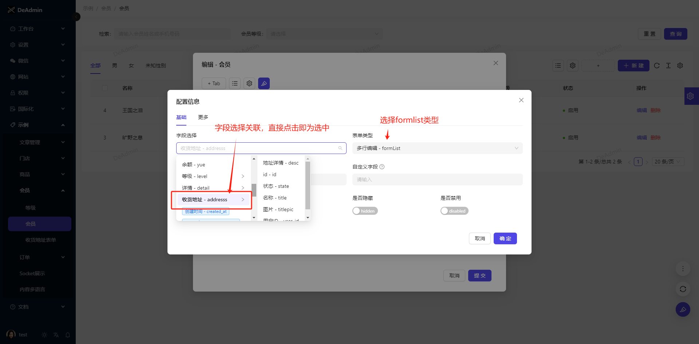Viewport: 699px width, 344px height.
Task: Select the 收货地址 - addresss cascader option
Action: point(213,199)
